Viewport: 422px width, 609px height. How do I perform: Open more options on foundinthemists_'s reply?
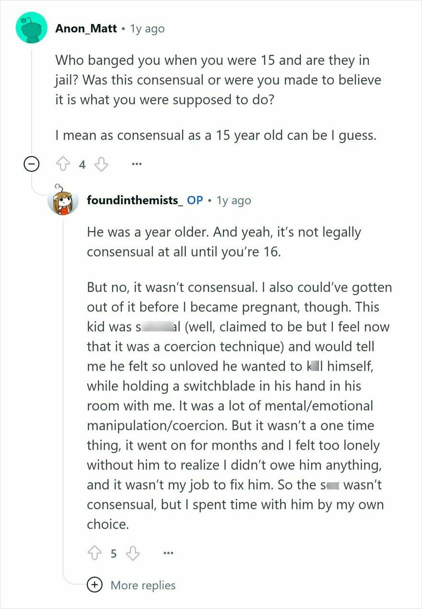click(x=168, y=553)
